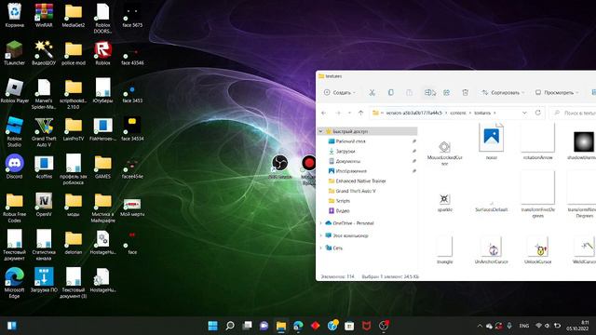Open the OpenIV desktop icon
The height and width of the screenshot is (335, 596).
pyautogui.click(x=44, y=205)
